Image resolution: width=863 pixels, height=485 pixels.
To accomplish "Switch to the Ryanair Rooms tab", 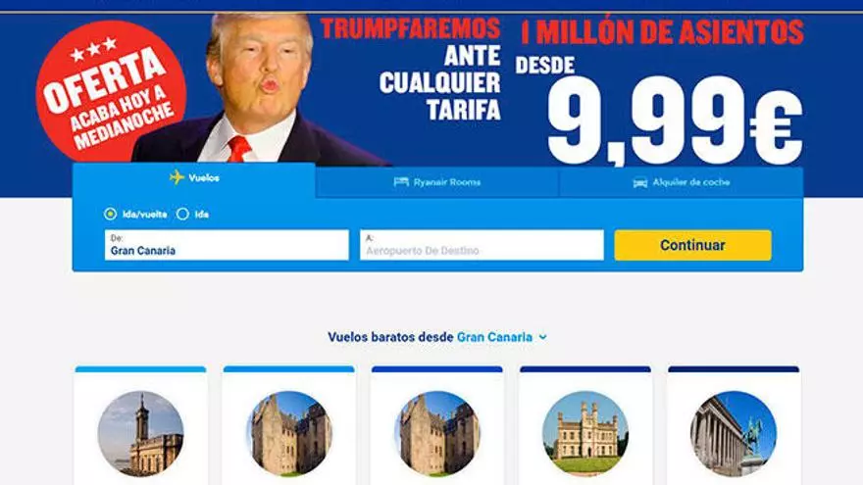I will point(437,182).
